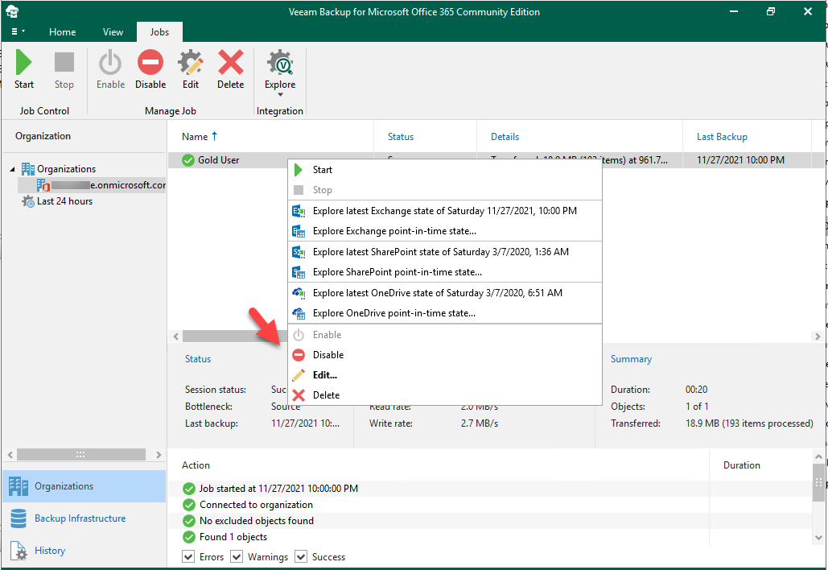The image size is (828, 570).
Task: Open the Backup Infrastructure pane
Action: coord(84,518)
